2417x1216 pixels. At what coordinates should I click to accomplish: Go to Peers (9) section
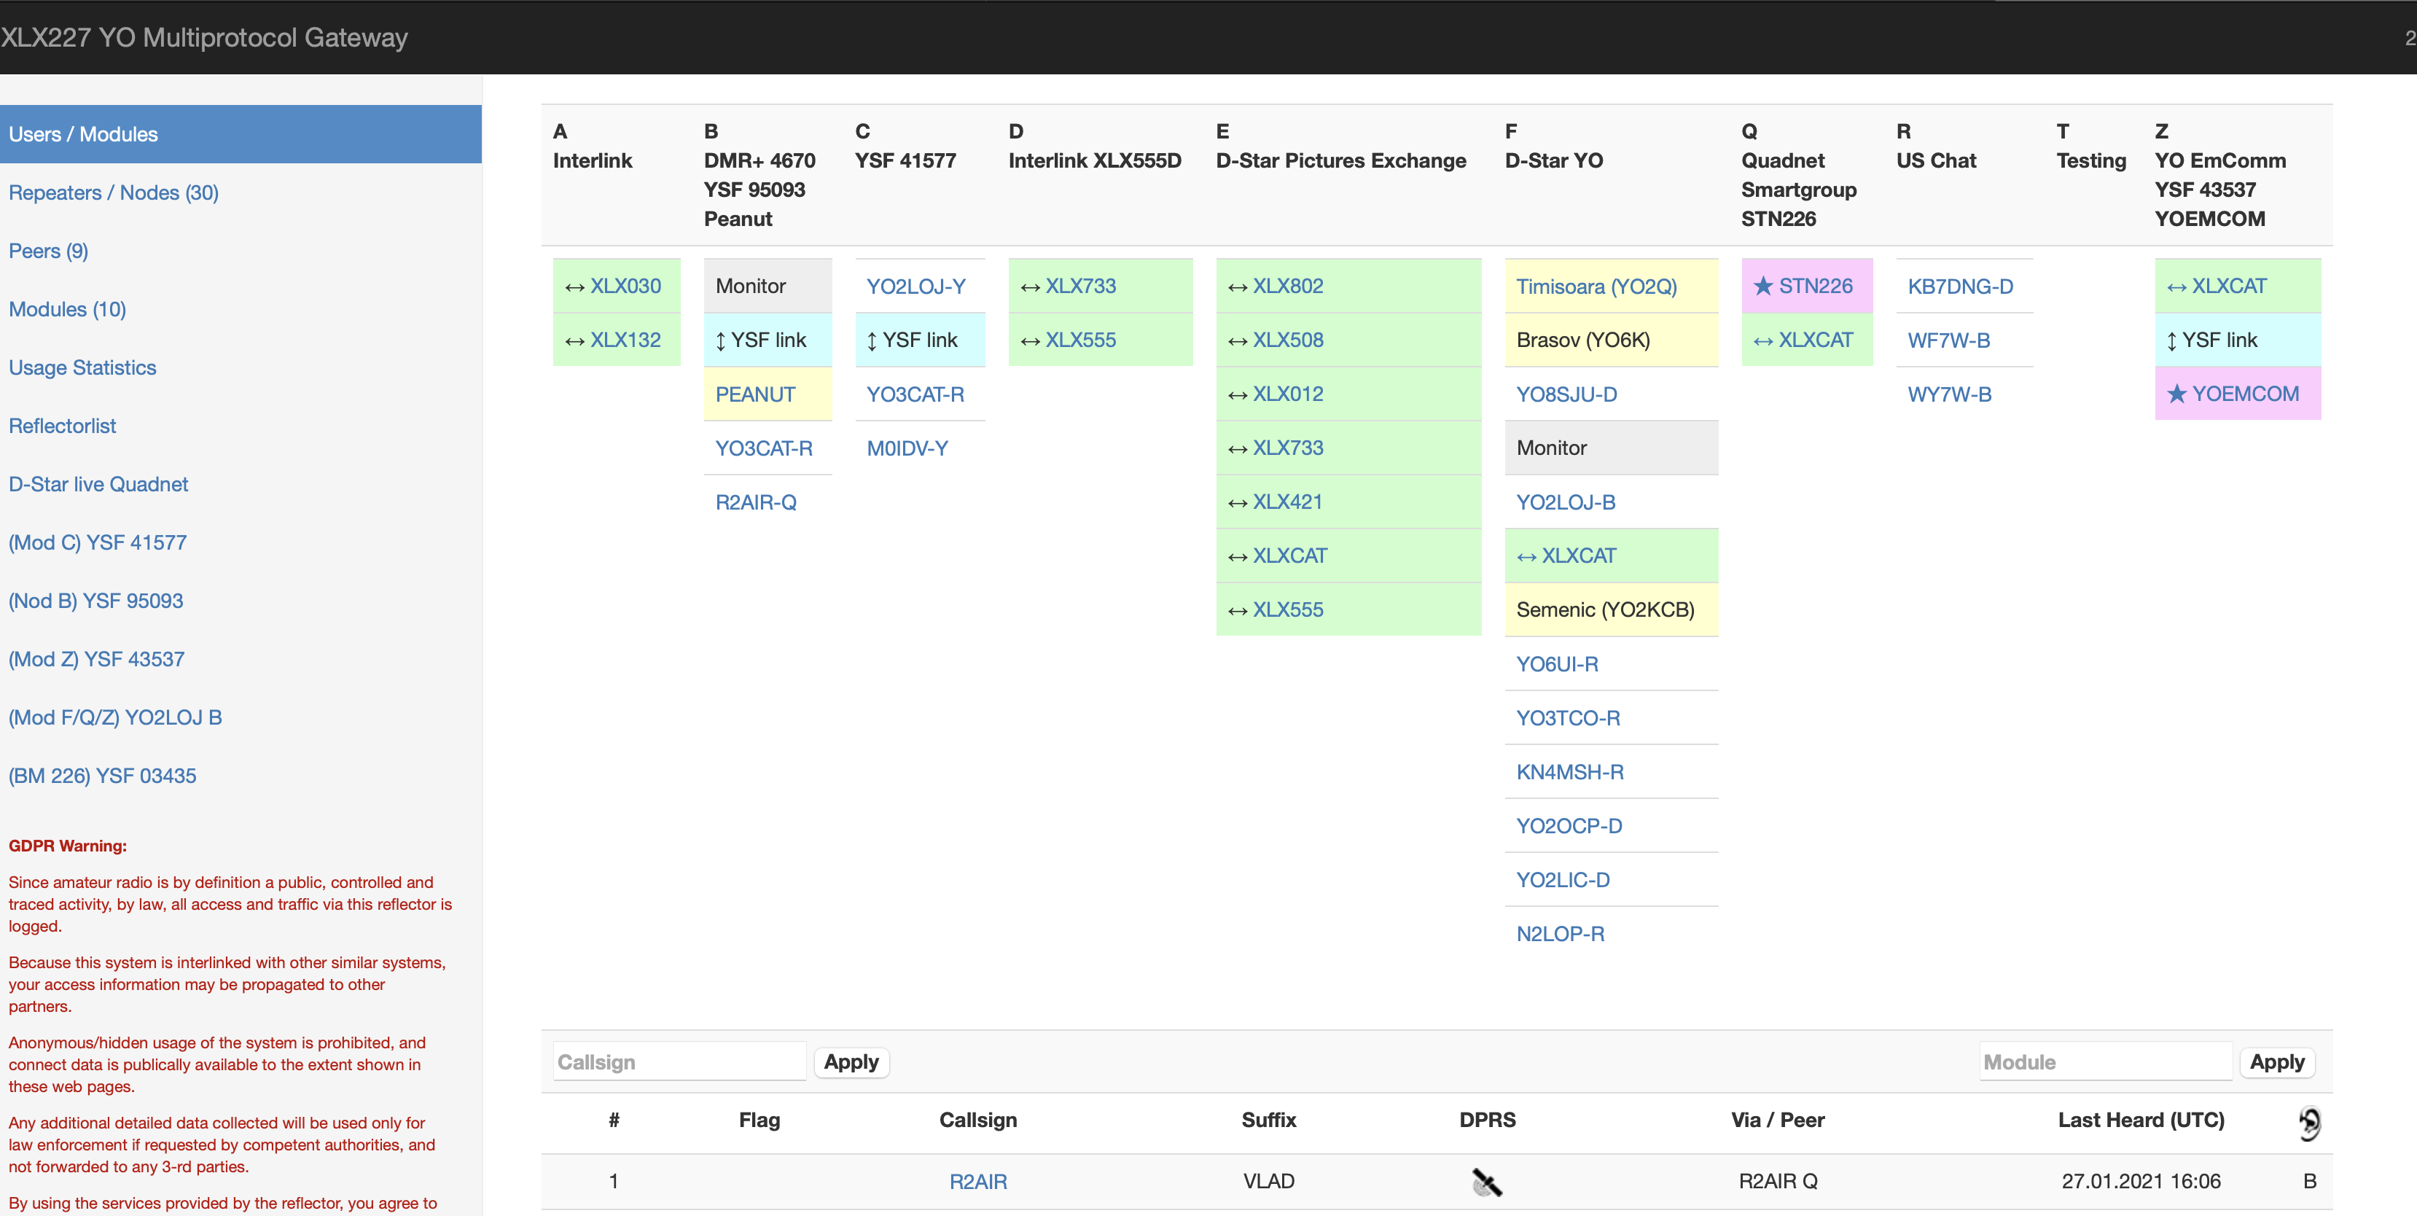(48, 251)
